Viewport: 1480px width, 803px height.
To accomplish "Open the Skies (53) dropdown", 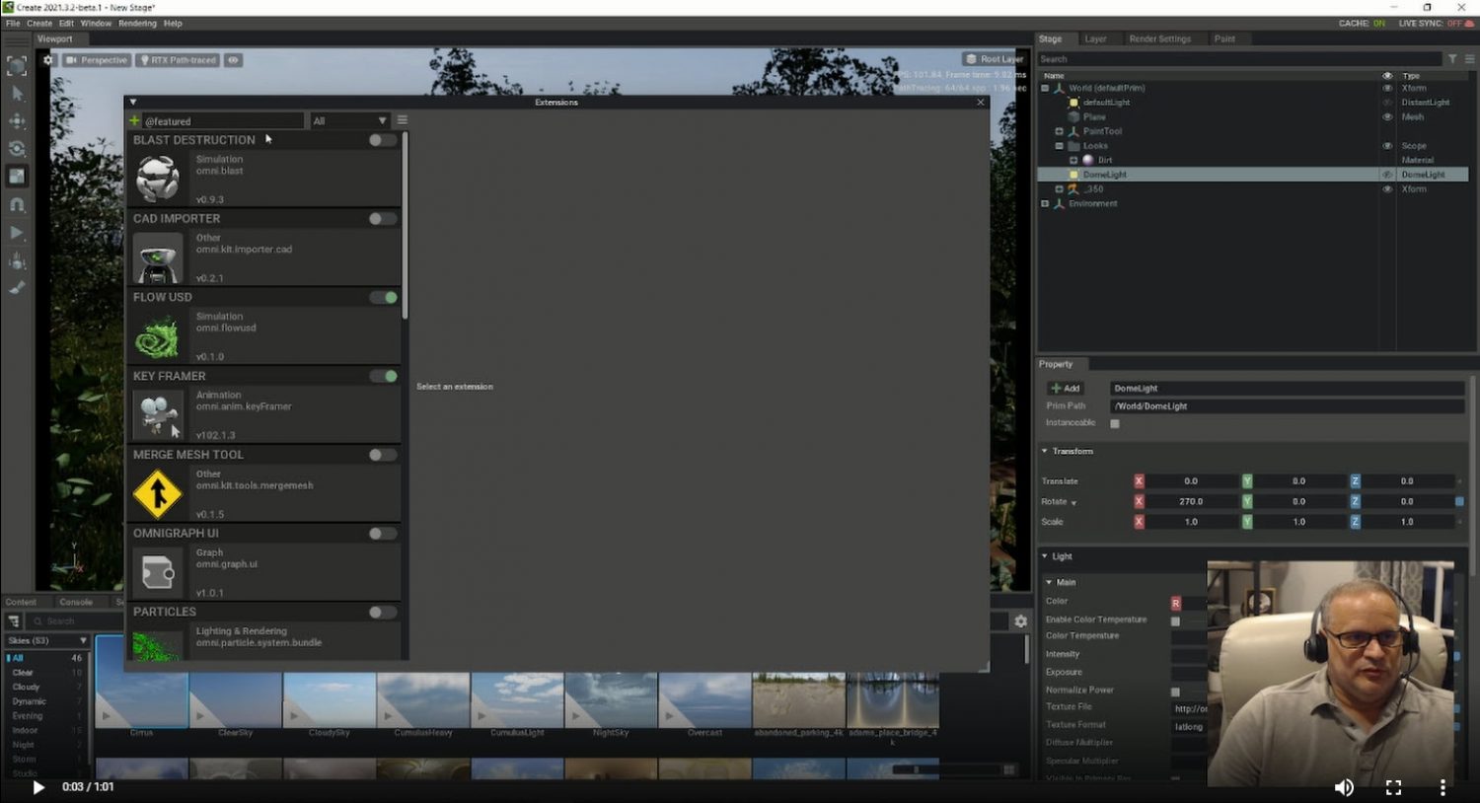I will pos(47,640).
